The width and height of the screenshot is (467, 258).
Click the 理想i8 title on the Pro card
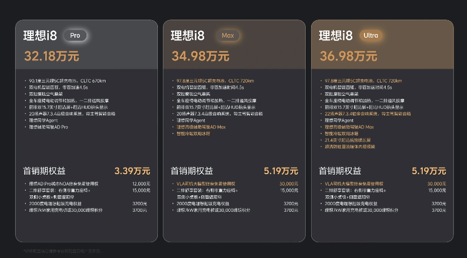[x=40, y=36]
